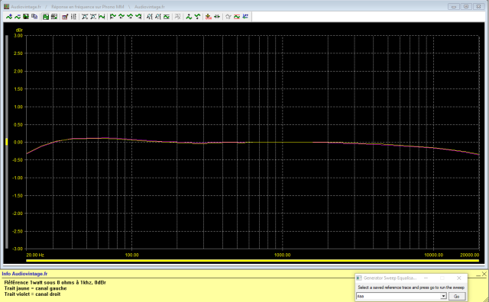Click 'Réponse en fréquence sur Phono MM' title text

point(88,7)
